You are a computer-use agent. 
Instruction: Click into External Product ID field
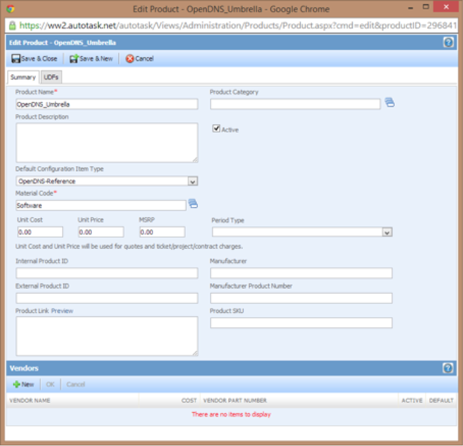pyautogui.click(x=107, y=298)
